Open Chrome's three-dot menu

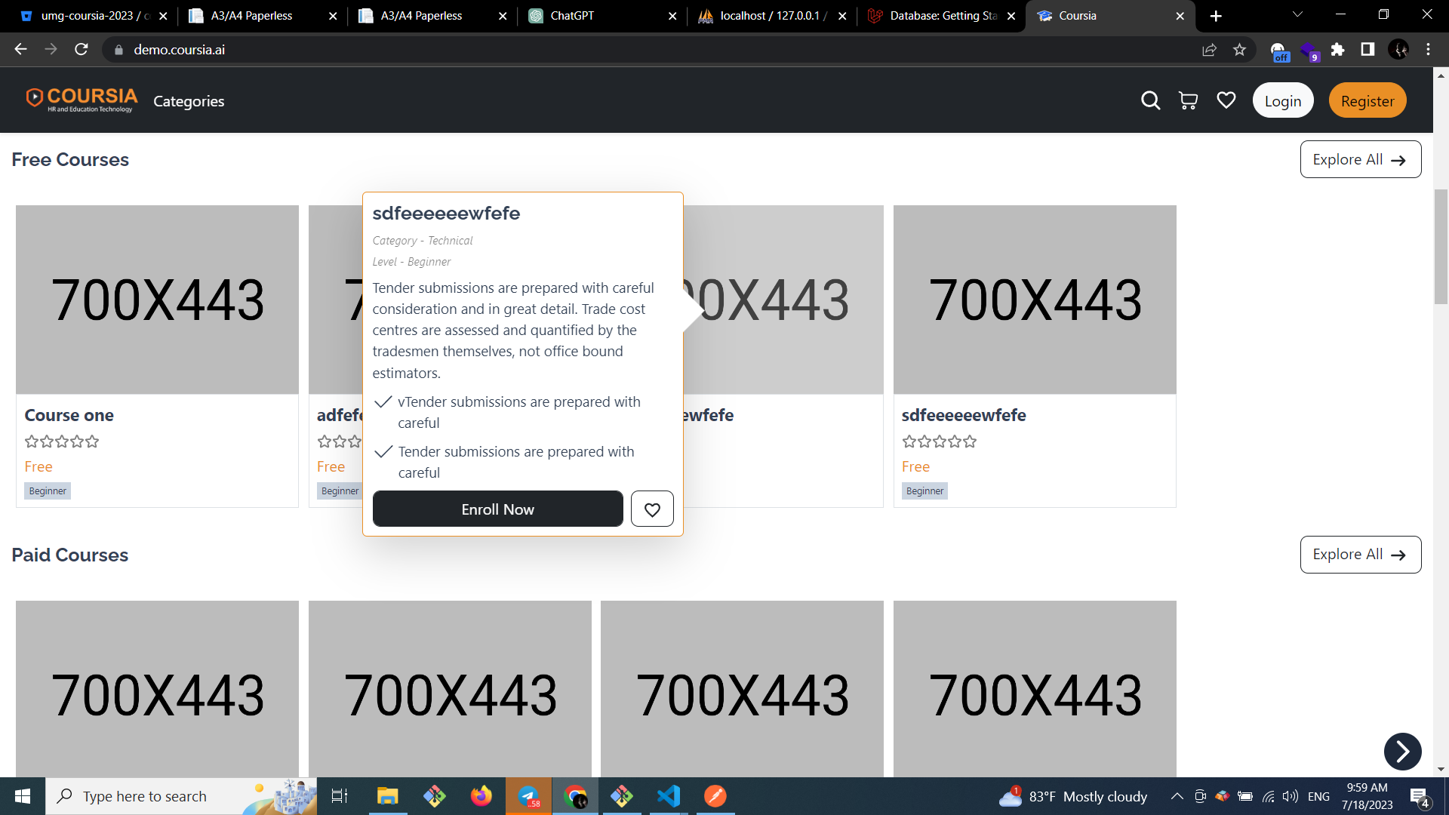tap(1428, 50)
